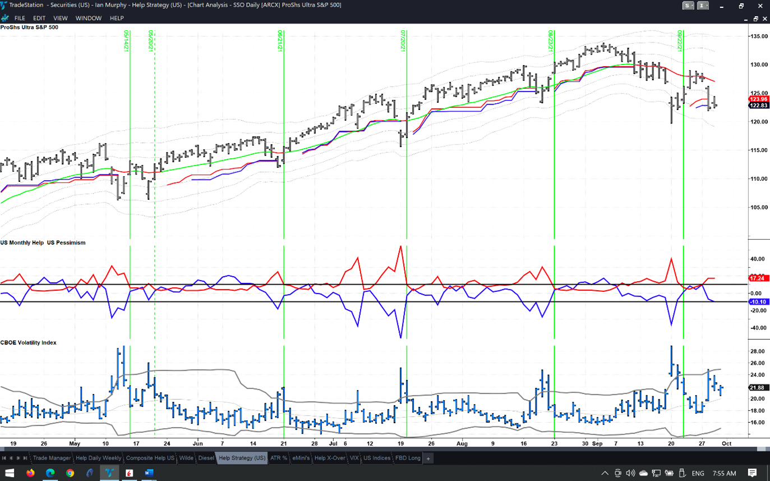This screenshot has height=481, width=770.
Task: Click the S status button in title bar
Action: tap(688, 6)
